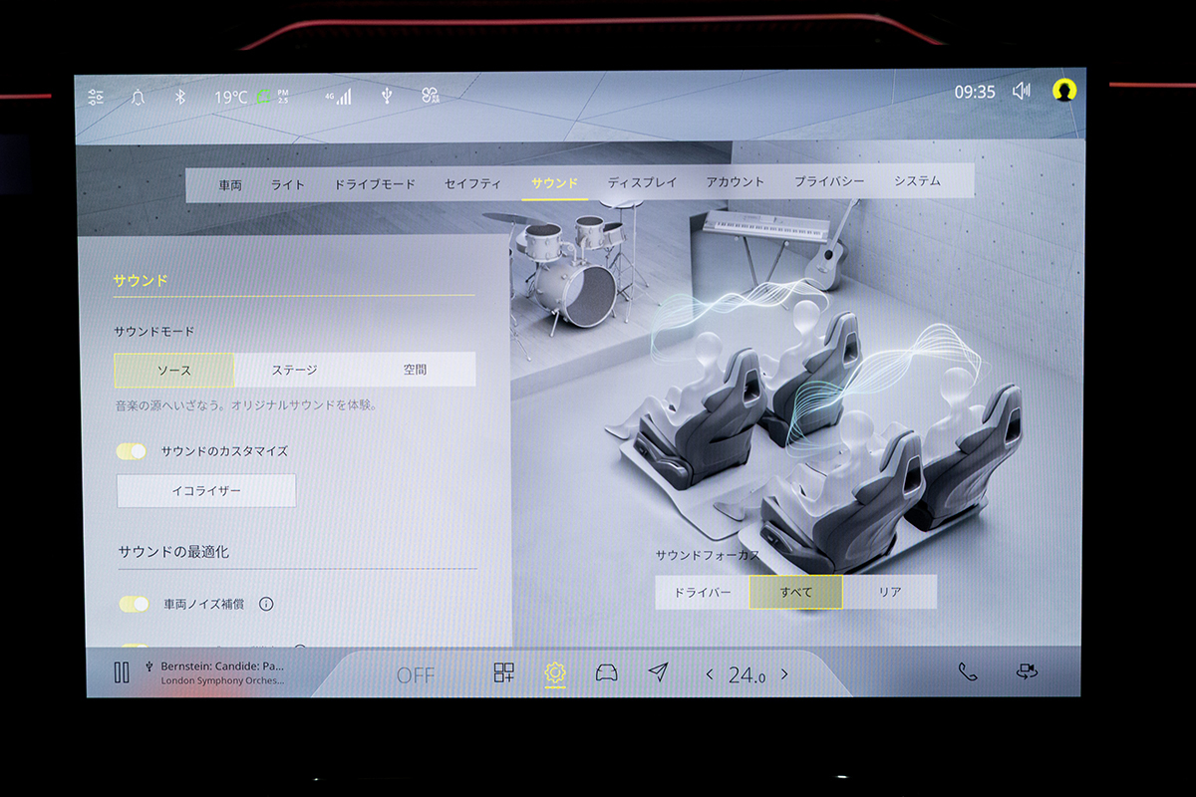
Task: Tap the サウンドモード label
Action: (x=154, y=331)
